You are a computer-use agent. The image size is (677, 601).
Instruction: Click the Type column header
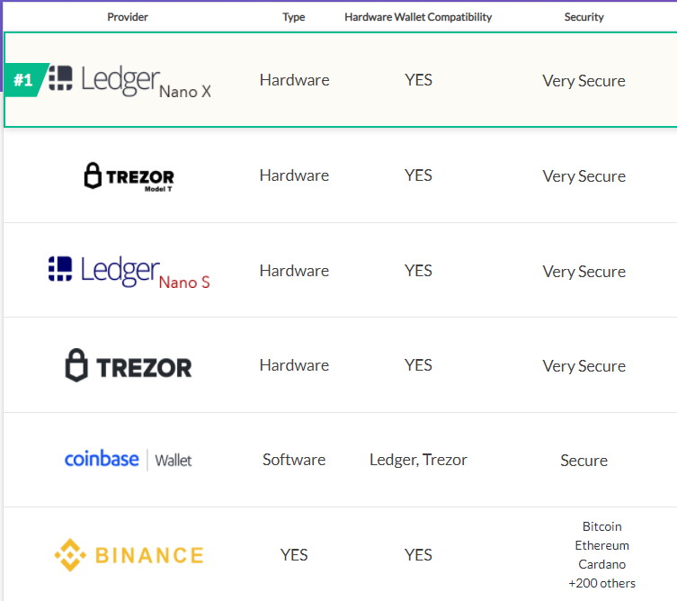click(294, 17)
